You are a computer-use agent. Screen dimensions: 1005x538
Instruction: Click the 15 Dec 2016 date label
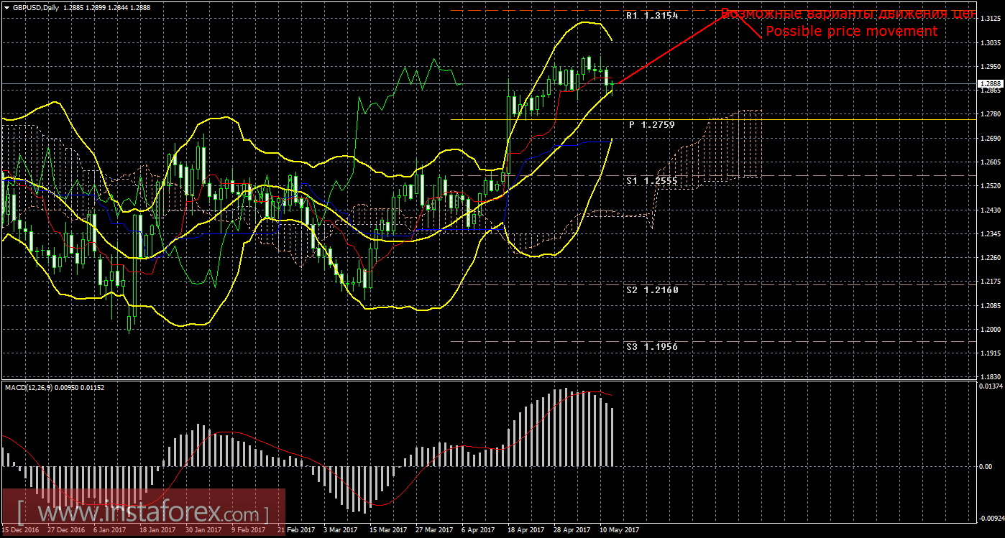(19, 529)
